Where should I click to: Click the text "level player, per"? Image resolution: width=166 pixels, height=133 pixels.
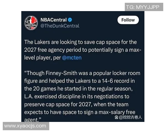(x=43, y=58)
